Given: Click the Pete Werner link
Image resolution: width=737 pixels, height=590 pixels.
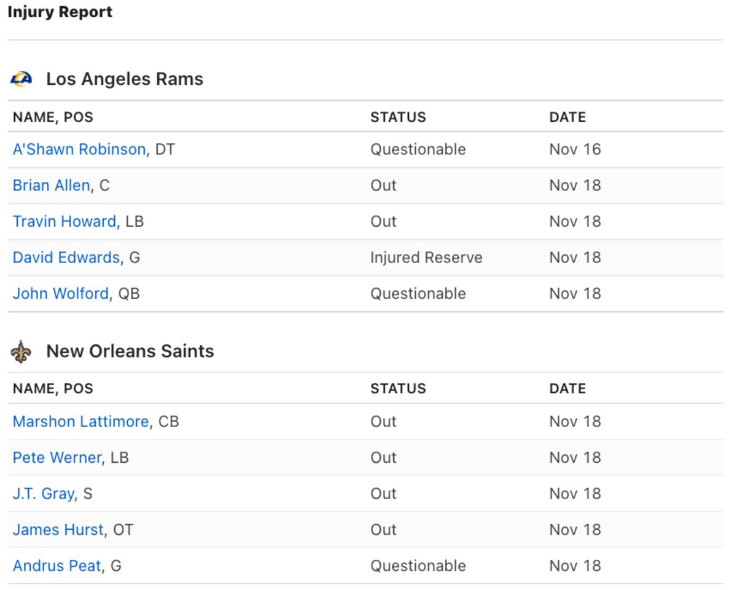Looking at the screenshot, I should (57, 458).
